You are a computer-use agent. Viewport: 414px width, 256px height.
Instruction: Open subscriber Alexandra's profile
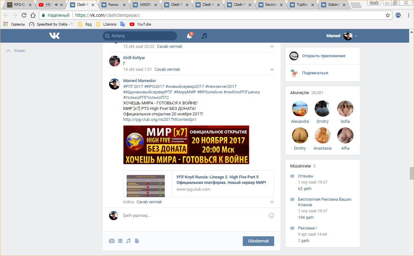pos(300,112)
